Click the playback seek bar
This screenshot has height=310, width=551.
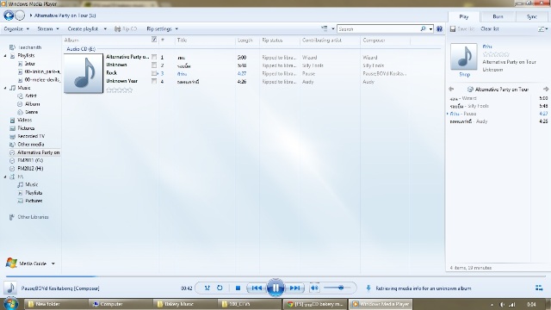[x=275, y=276]
